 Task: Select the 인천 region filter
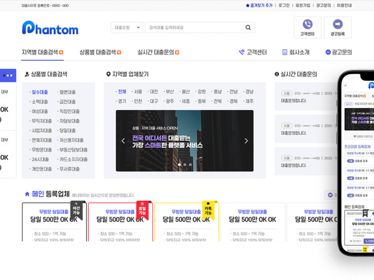click(x=138, y=101)
